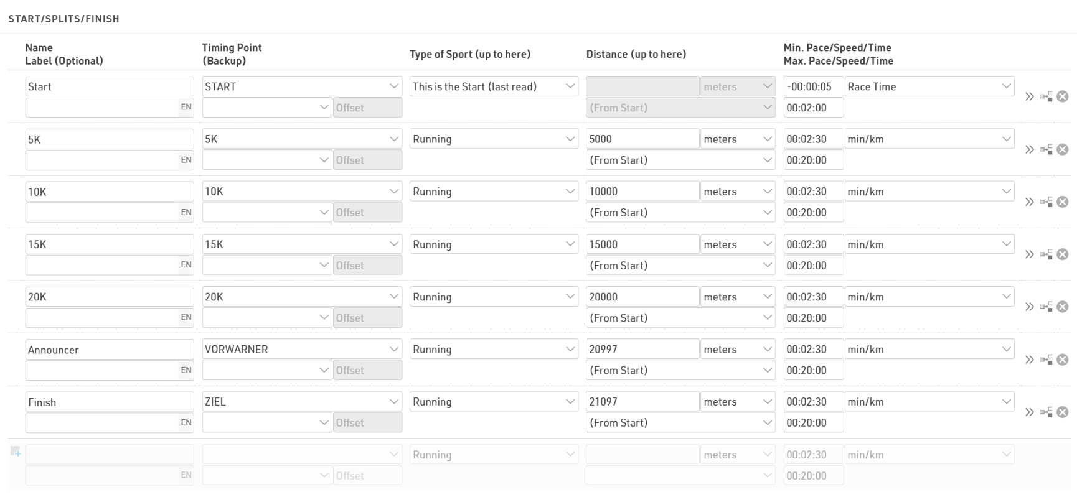The image size is (1077, 497).
Task: Open the Race Time dropdown on Start row
Action: [x=929, y=86]
